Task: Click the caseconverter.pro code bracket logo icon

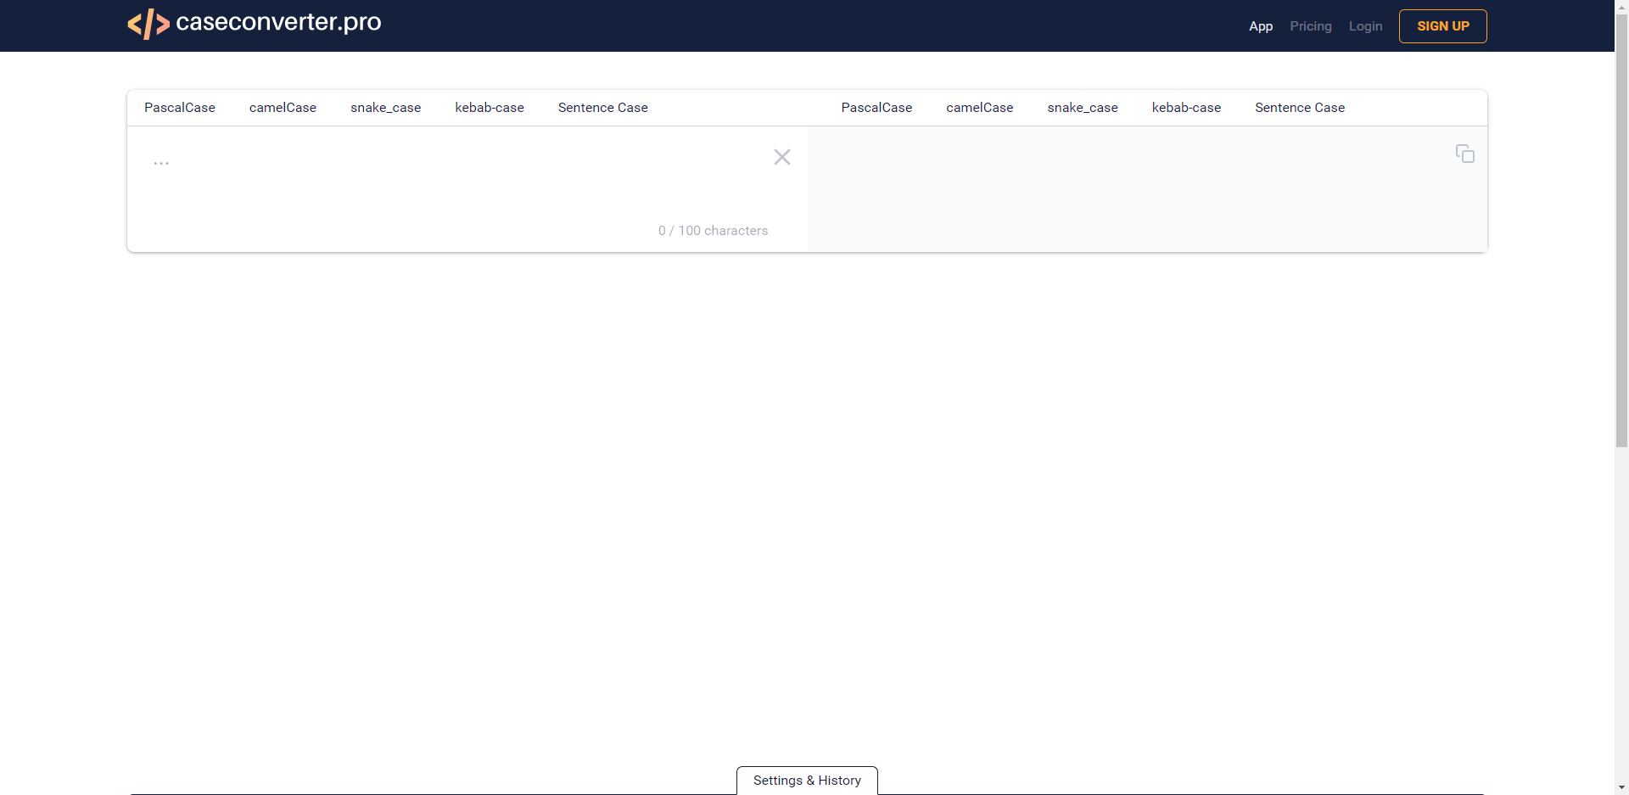Action: (148, 24)
